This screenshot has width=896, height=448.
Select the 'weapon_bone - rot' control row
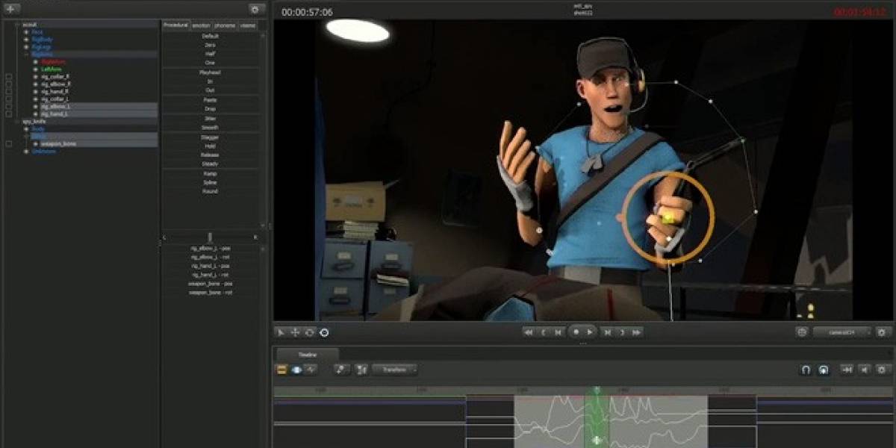click(x=211, y=292)
